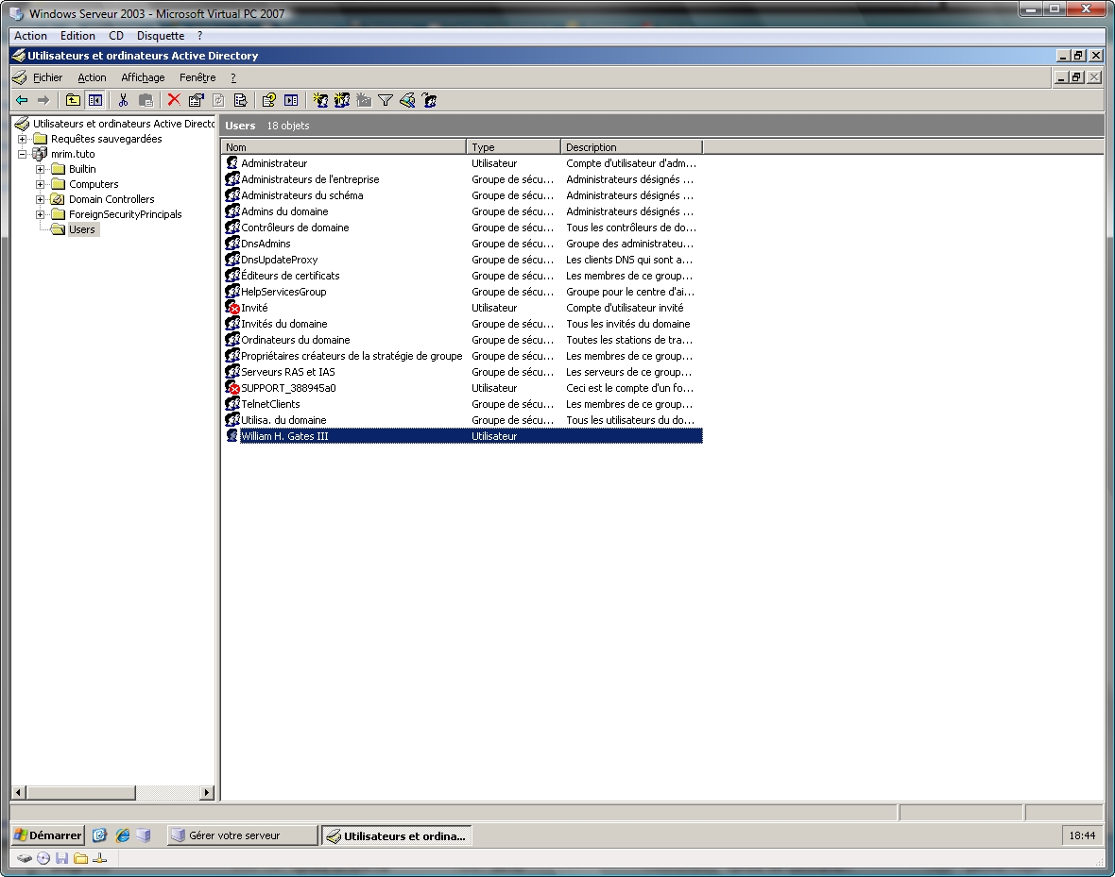Click the Cut scissors icon

tap(123, 100)
